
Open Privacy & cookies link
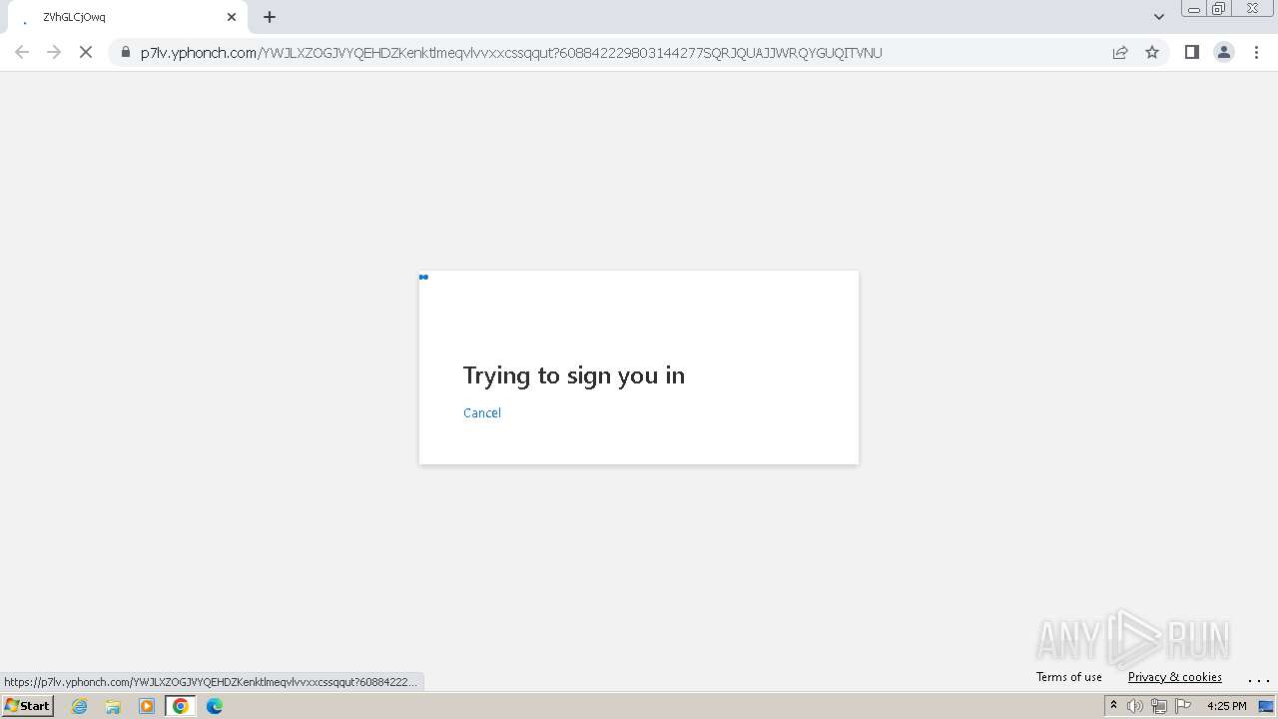[1175, 677]
